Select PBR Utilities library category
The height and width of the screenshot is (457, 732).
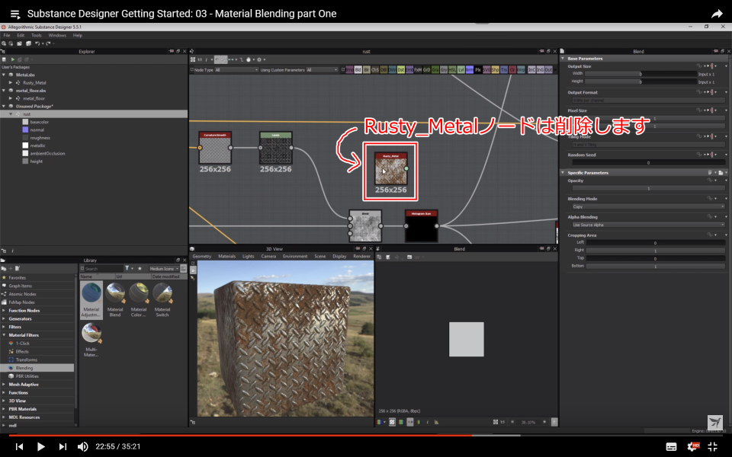click(x=27, y=376)
